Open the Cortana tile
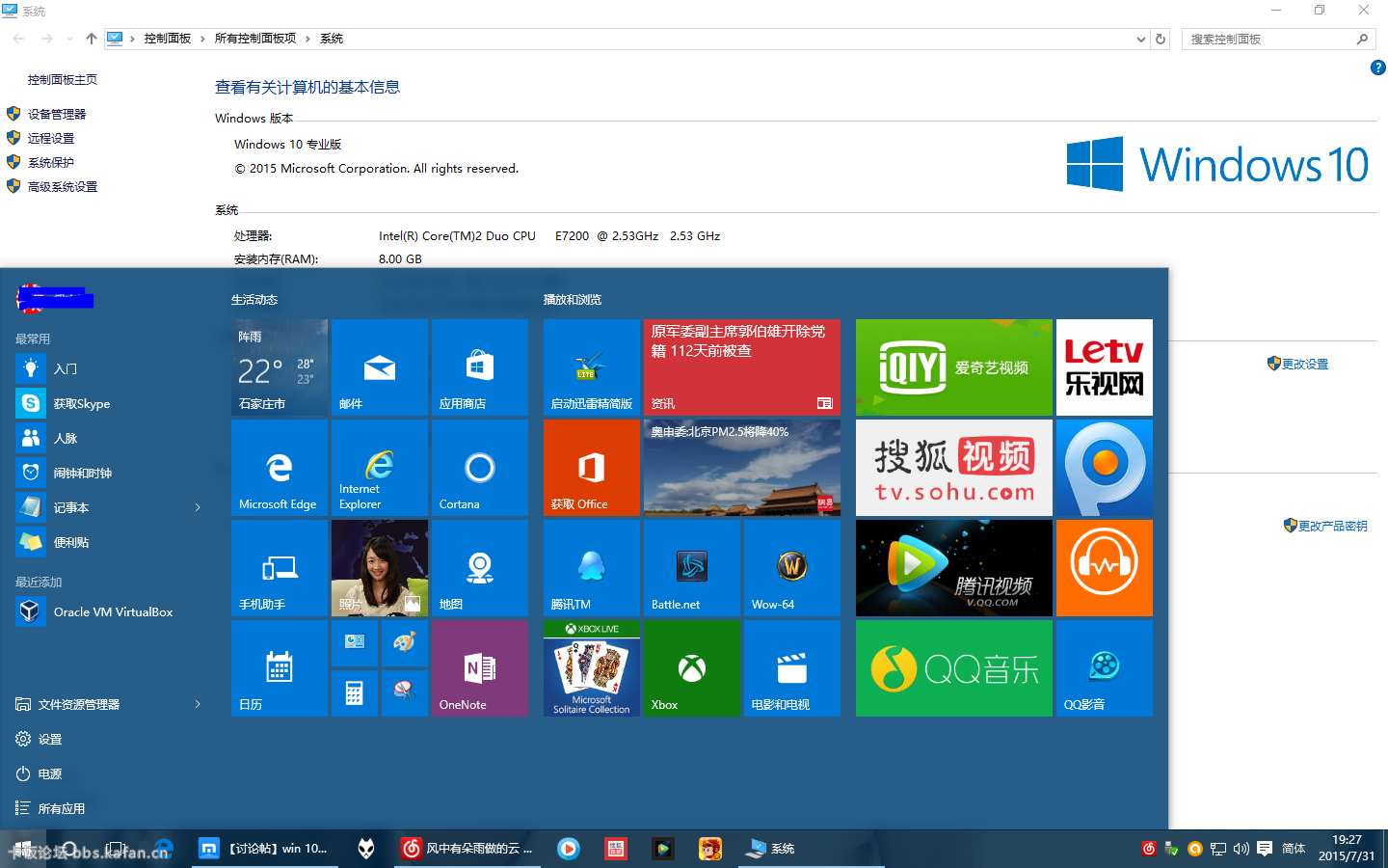The height and width of the screenshot is (868, 1388). pos(480,468)
